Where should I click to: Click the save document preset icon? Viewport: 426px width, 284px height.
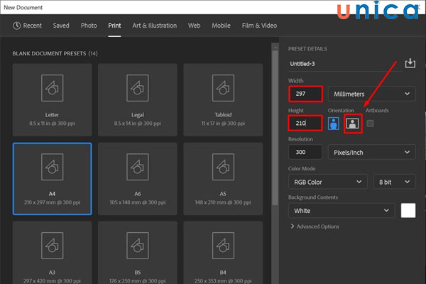(410, 64)
